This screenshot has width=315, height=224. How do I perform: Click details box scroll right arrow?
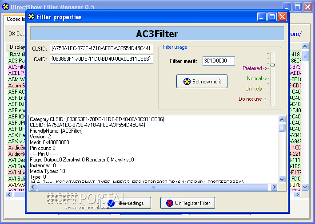[274, 187]
